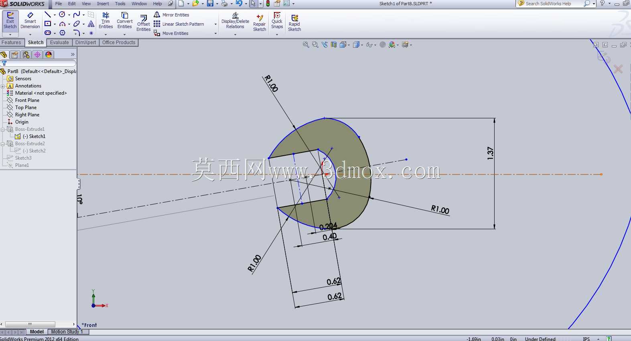This screenshot has height=341, width=631.
Task: Click the Previous View icon
Action: 325,45
